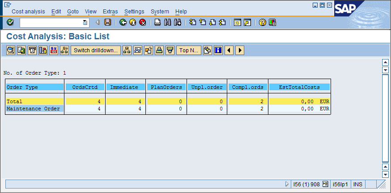Select the EstTotalCosts column header
This screenshot has height=193, width=391.
click(299, 87)
